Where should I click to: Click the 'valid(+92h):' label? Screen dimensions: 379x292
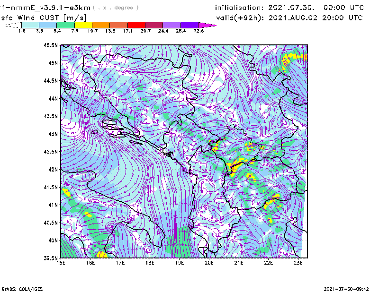240,18
